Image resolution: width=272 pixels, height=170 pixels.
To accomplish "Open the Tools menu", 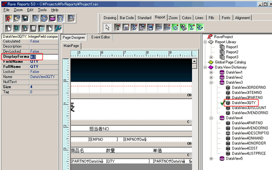I will click(x=42, y=10).
